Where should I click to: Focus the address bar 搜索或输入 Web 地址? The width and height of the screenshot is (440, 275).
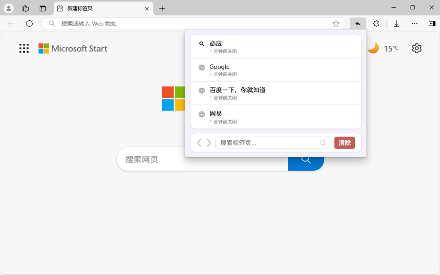pos(194,23)
